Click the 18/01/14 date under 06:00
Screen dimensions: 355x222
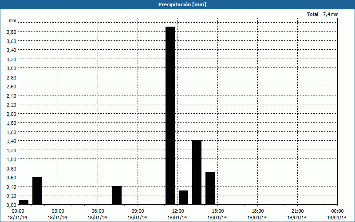coord(97,218)
